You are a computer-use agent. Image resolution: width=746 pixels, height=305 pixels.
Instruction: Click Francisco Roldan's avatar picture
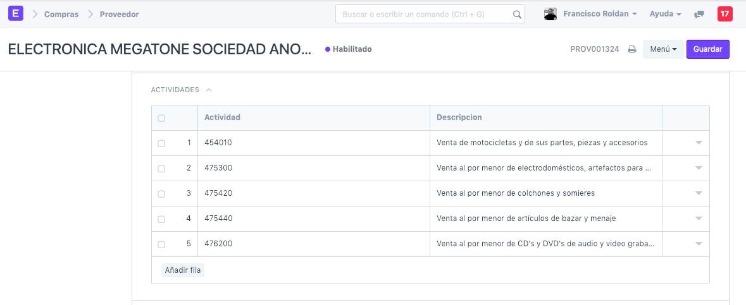coord(550,15)
